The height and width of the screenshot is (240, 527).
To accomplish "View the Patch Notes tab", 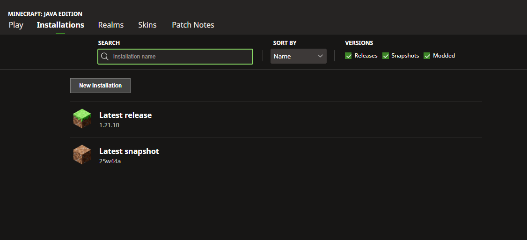I will click(193, 25).
